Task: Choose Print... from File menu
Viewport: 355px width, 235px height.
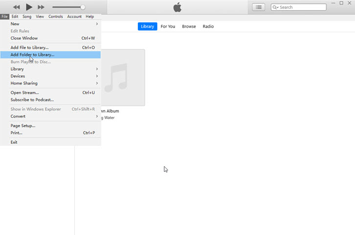Action: 50,133
